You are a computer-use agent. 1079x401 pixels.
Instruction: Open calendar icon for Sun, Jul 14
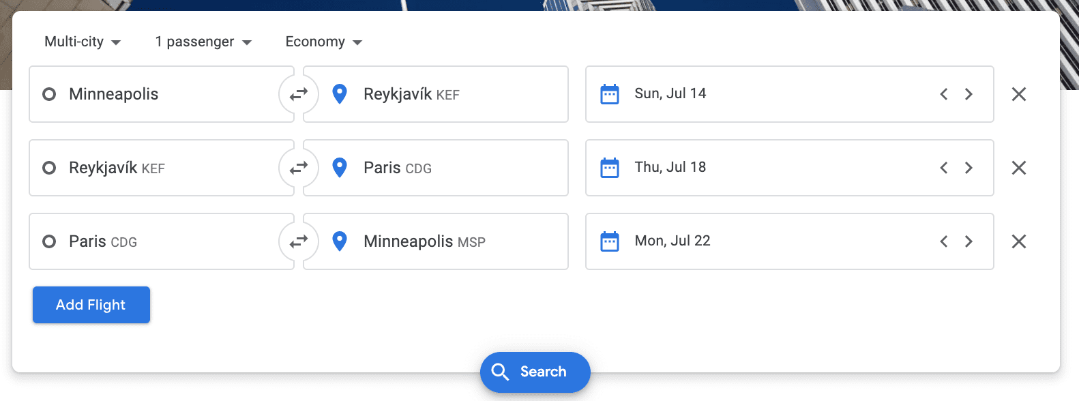tap(610, 94)
